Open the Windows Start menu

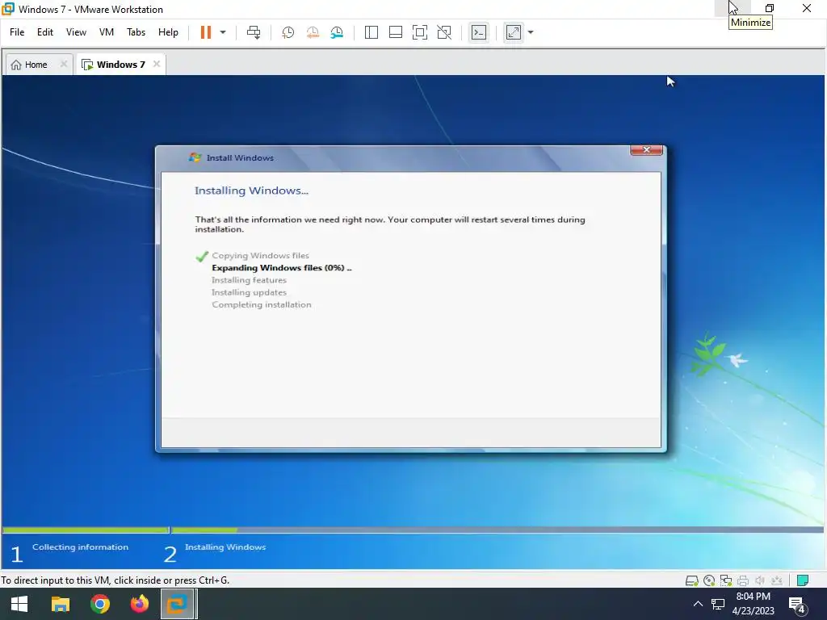pos(19,604)
